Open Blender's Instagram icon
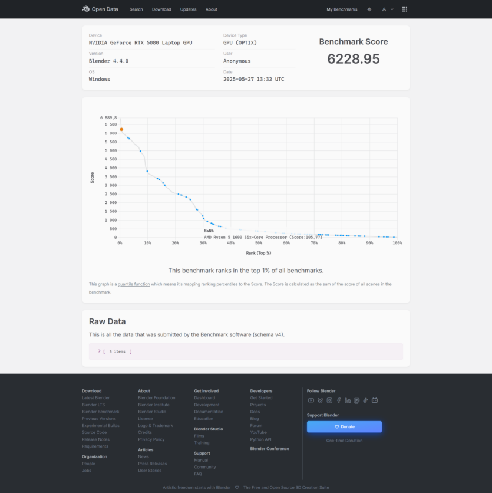 tap(329, 400)
